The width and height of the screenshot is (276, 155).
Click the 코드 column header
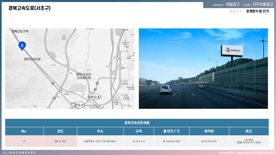click(60, 131)
